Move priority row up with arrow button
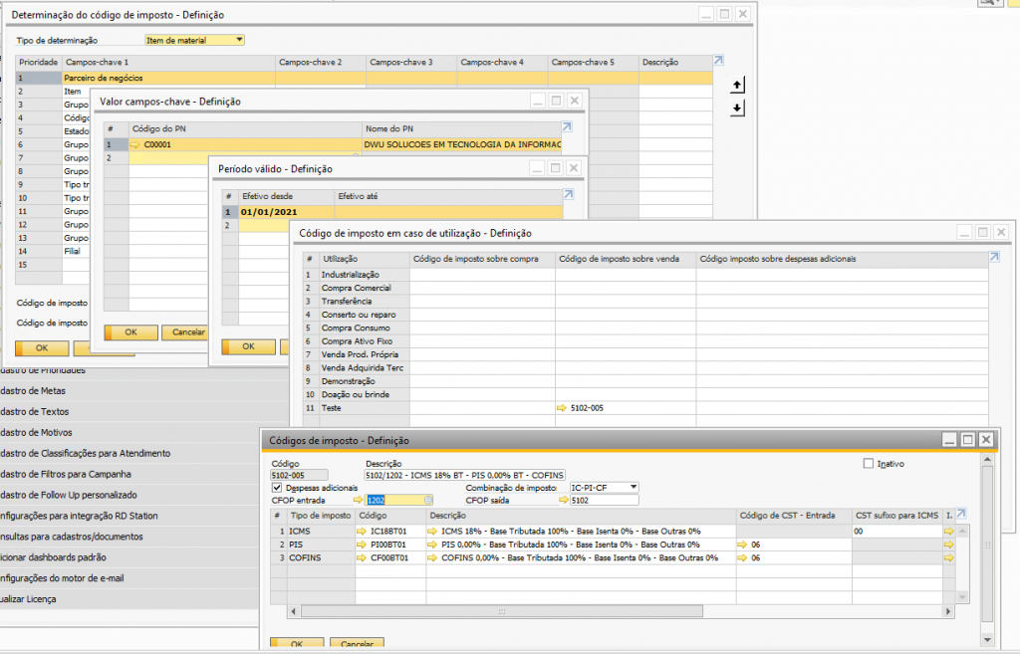Image resolution: width=1020 pixels, height=654 pixels. 737,86
